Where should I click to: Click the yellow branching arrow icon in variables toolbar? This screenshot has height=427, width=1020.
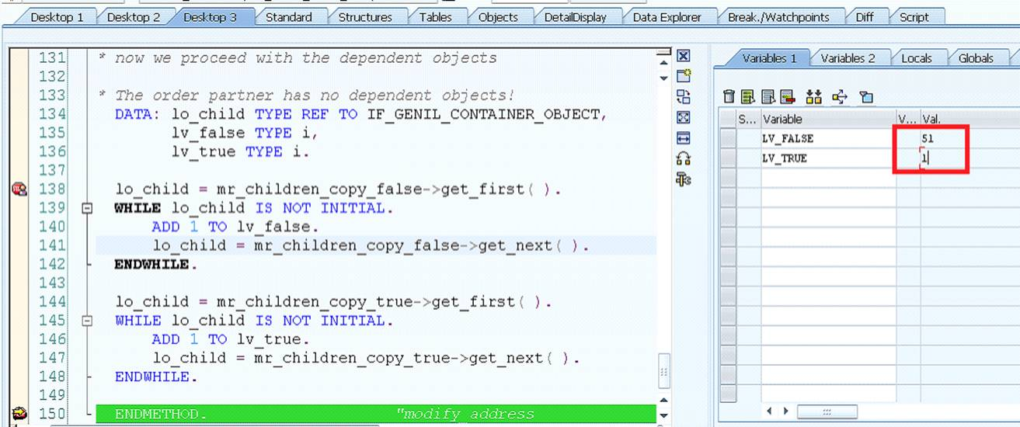[839, 97]
